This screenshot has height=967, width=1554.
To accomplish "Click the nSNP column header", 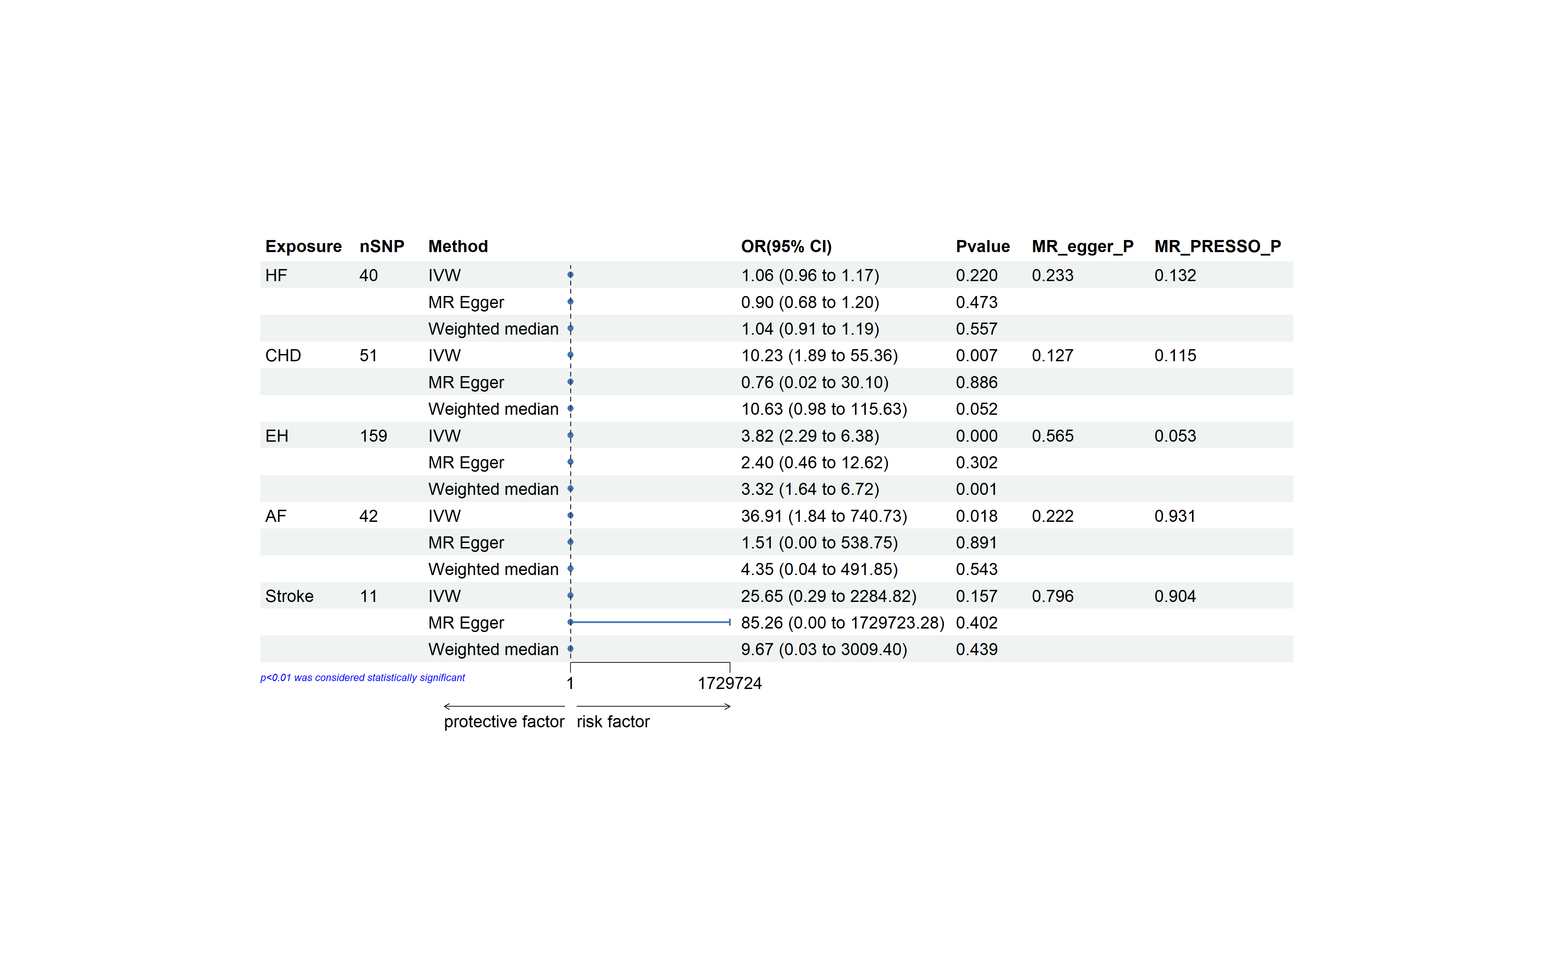I will 382,246.
